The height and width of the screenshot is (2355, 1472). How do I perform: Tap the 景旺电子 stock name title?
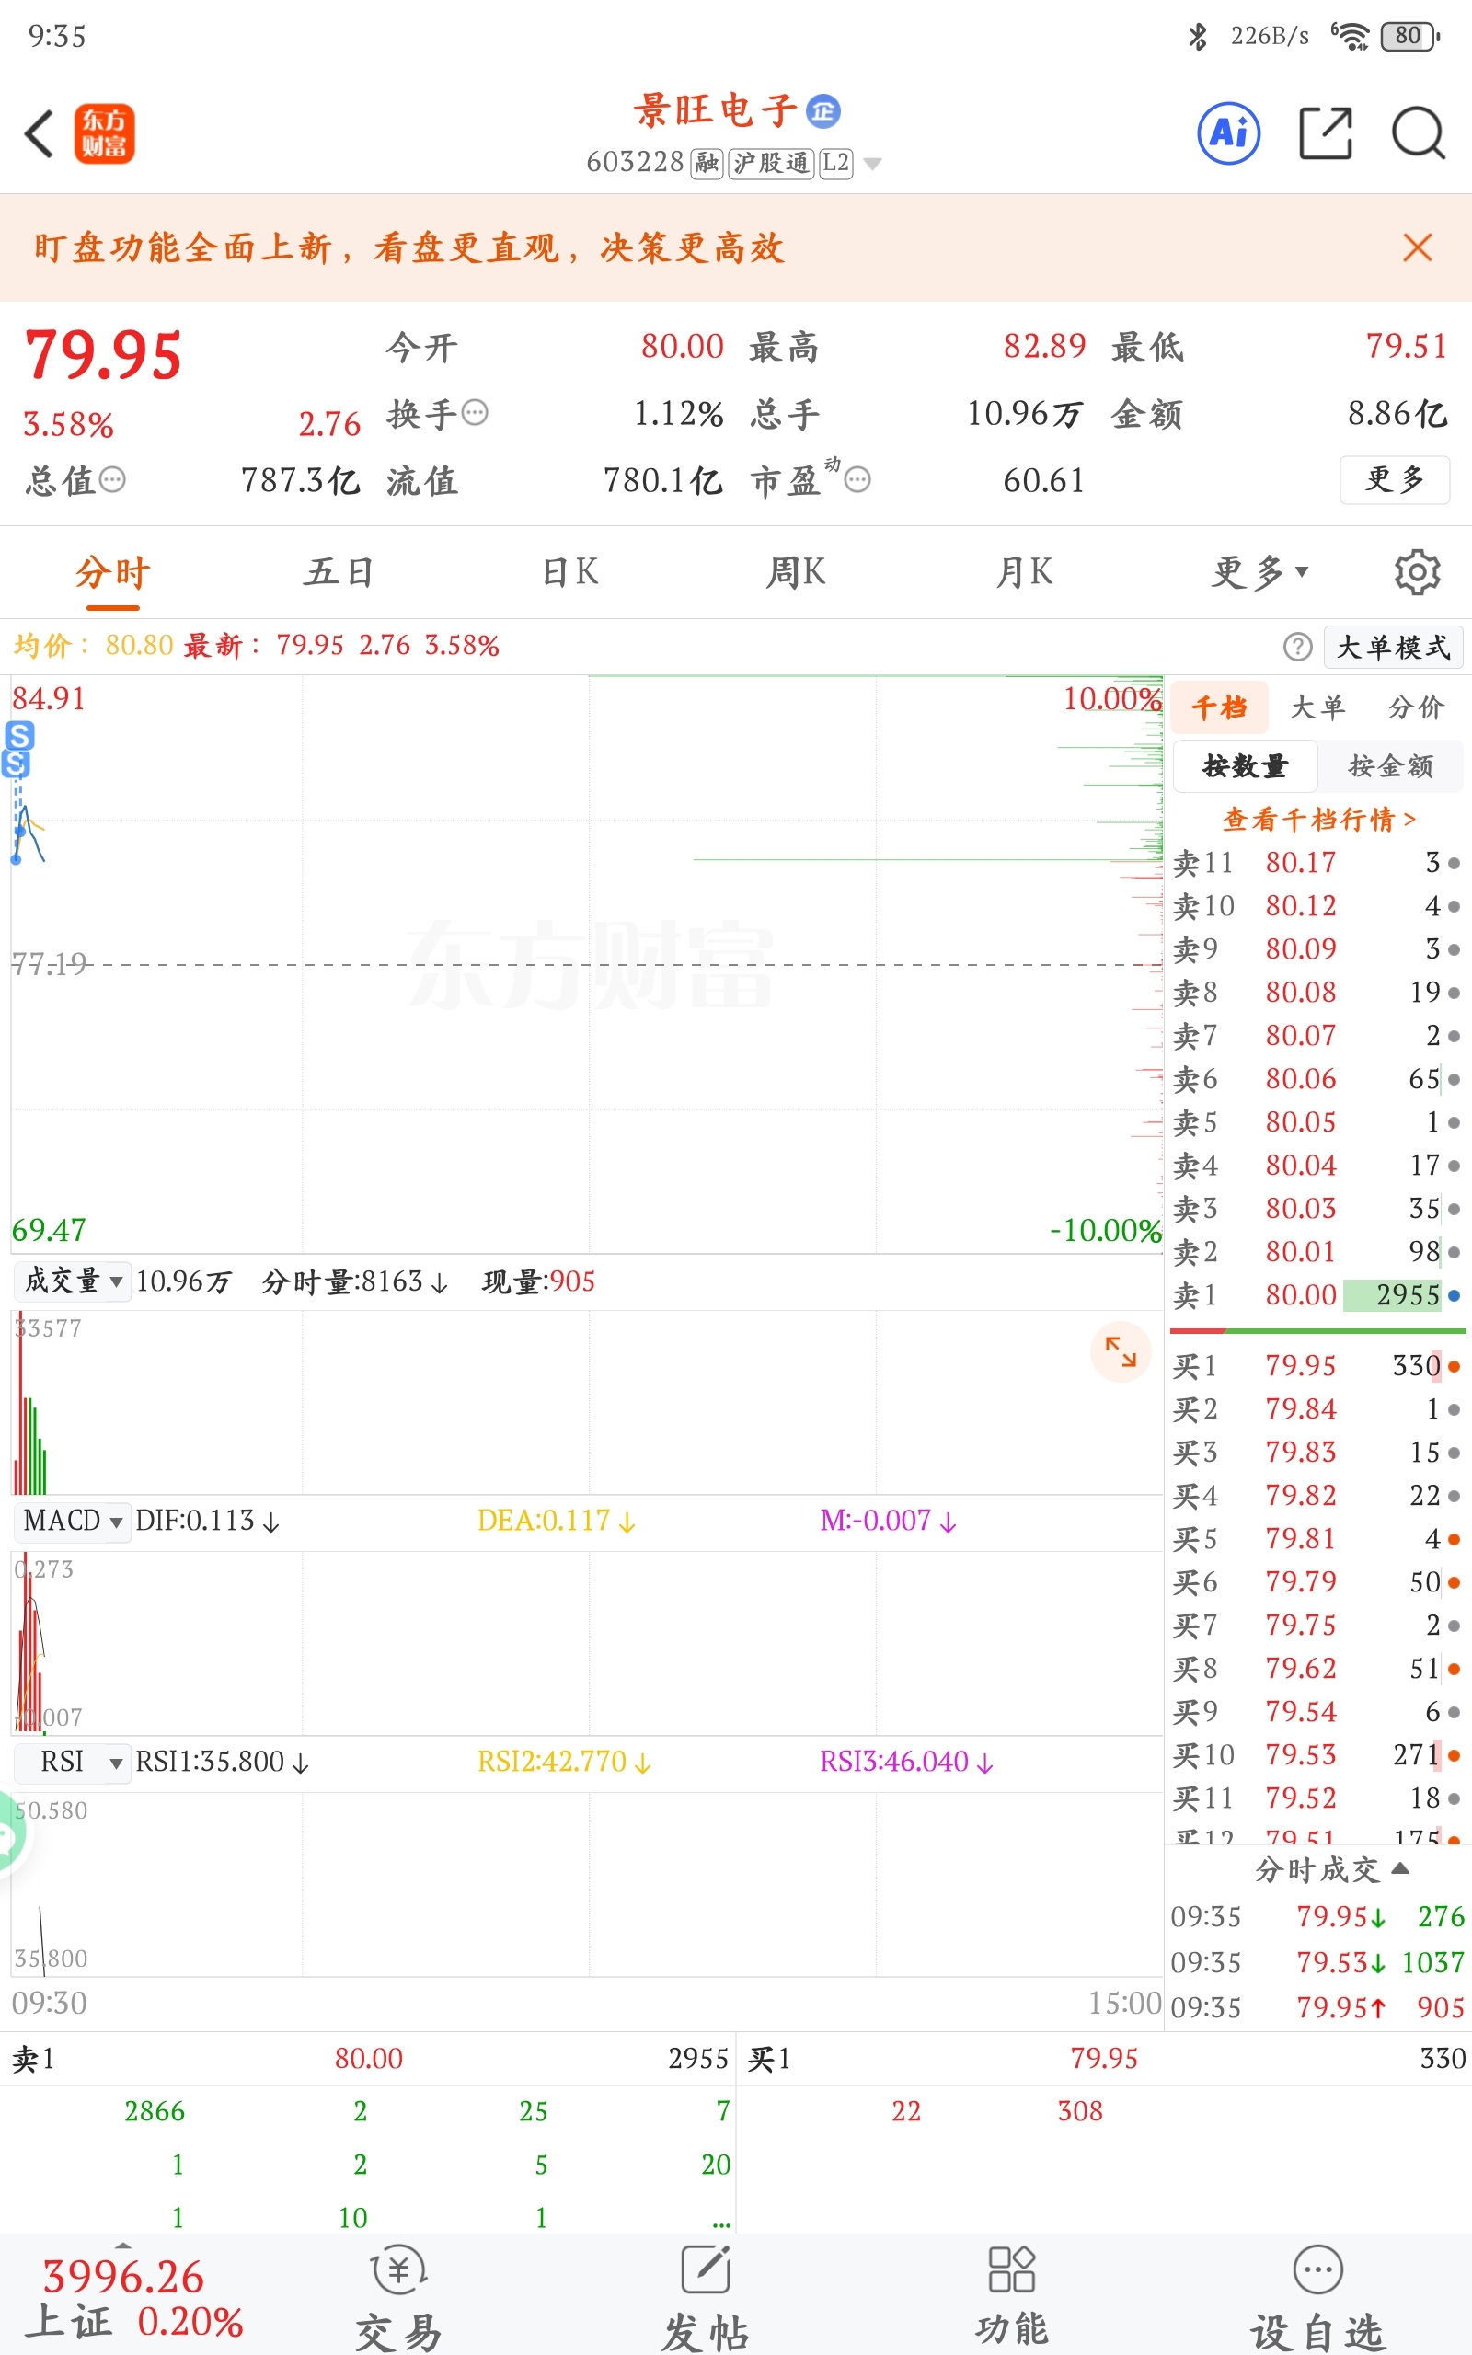pos(716,111)
